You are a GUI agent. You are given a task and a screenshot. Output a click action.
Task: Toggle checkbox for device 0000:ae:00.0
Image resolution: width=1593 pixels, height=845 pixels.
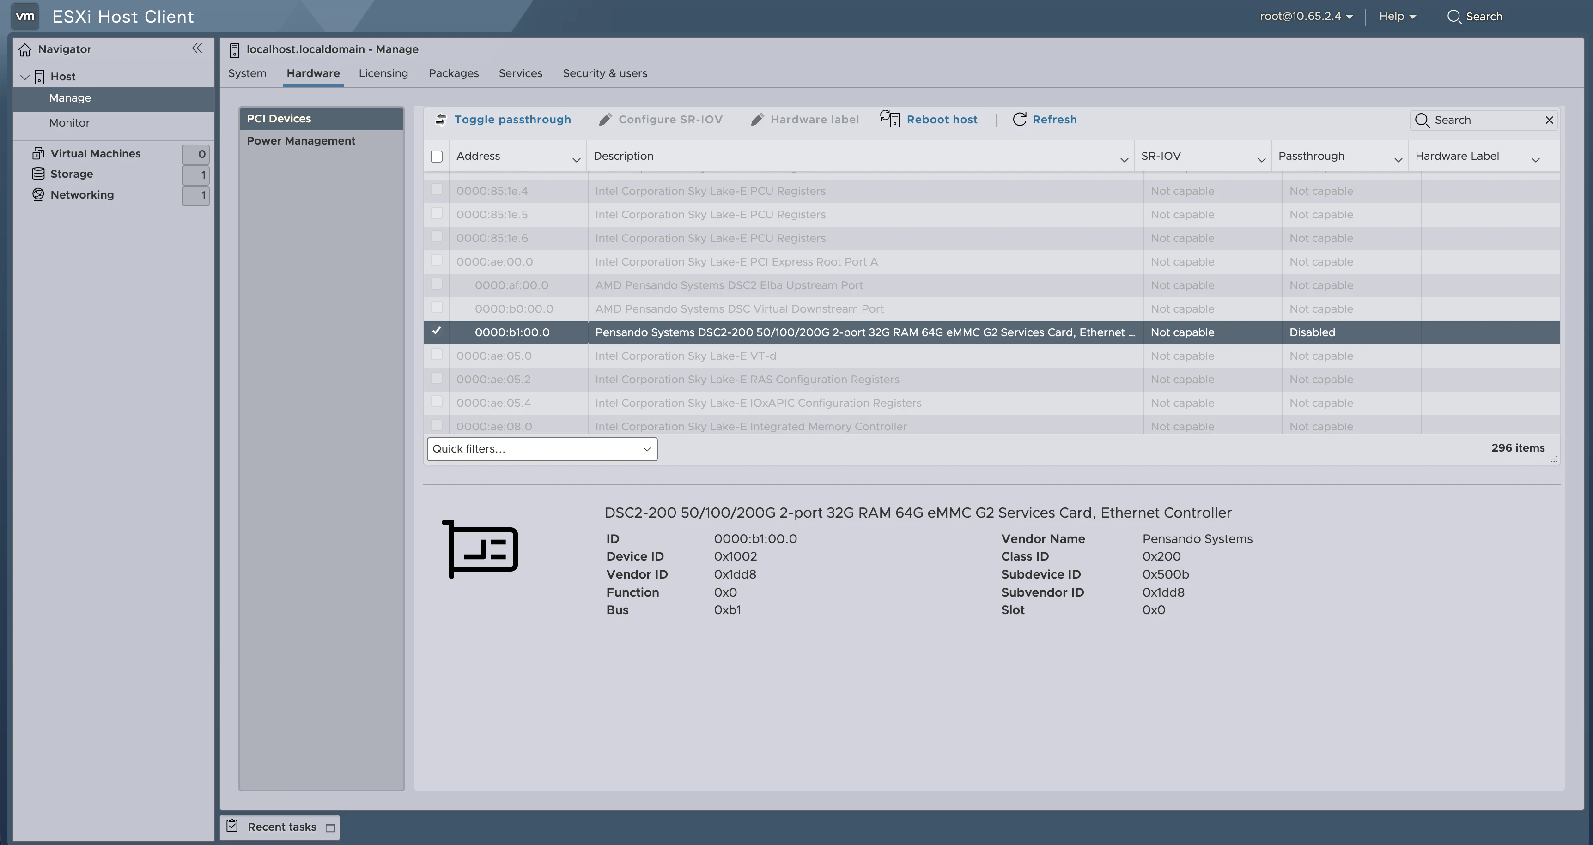tap(437, 260)
